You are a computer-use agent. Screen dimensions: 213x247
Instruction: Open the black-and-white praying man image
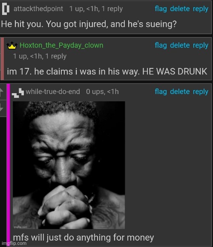[x=69, y=165]
